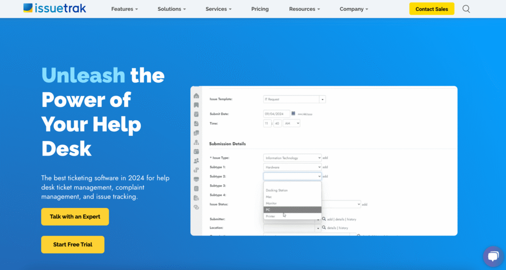506x270 pixels.
Task: Click add link next to Subtype 1
Action: (x=325, y=168)
